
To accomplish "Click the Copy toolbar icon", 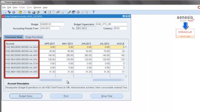I will point(49,12).
